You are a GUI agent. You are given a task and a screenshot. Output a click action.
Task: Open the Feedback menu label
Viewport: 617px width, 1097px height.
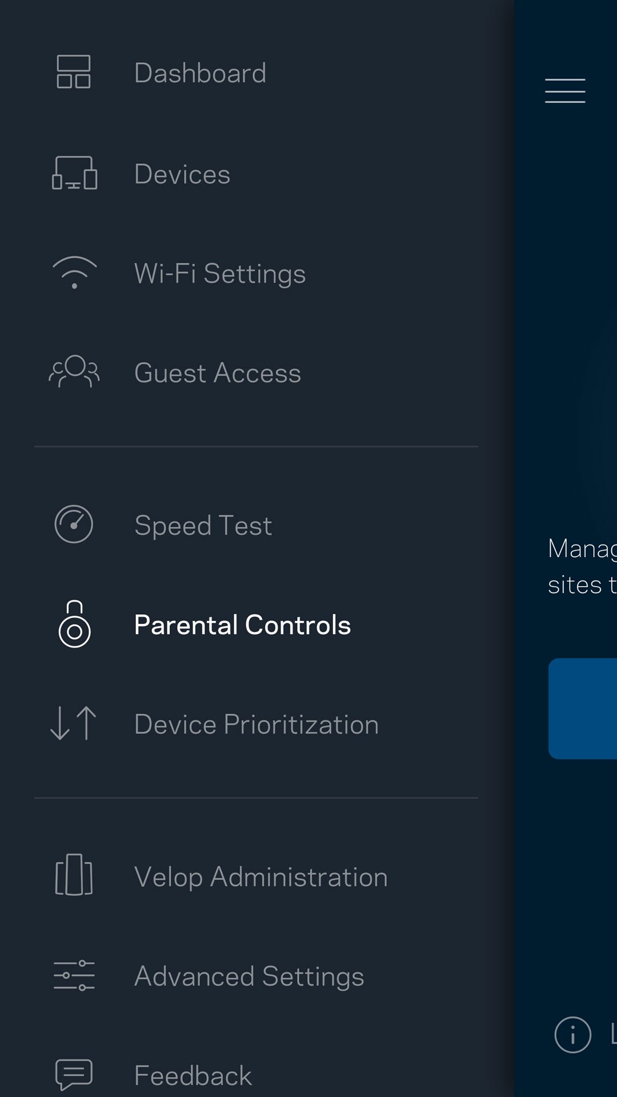coord(193,1076)
